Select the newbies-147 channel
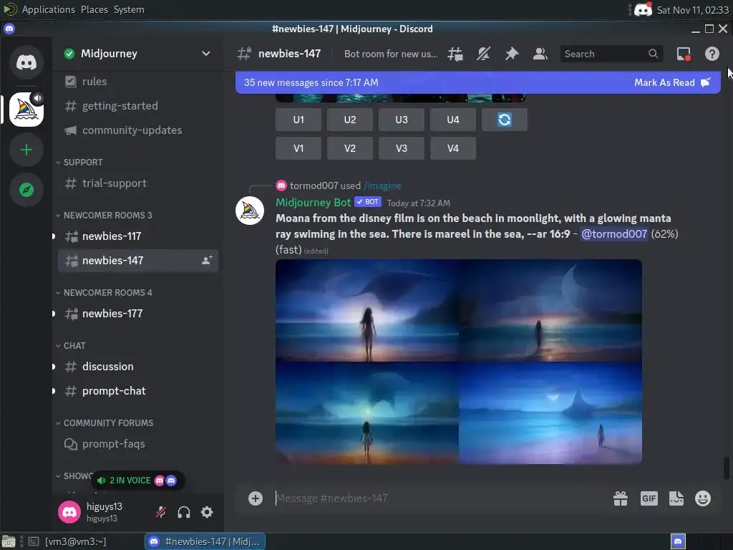 point(138,261)
